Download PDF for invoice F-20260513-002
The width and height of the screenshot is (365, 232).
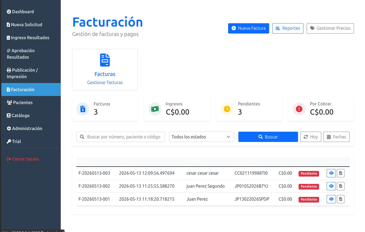tap(341, 186)
